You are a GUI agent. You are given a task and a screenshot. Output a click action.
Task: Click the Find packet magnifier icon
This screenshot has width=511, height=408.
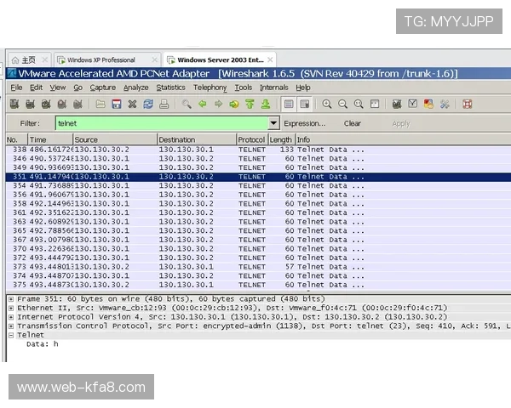(187, 105)
